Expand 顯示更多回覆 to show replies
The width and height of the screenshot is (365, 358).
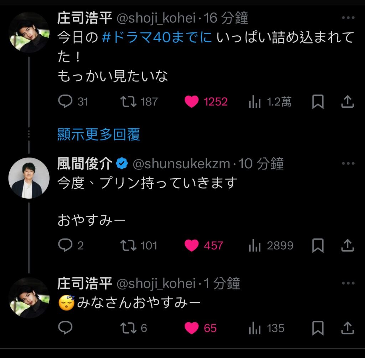[x=99, y=134]
